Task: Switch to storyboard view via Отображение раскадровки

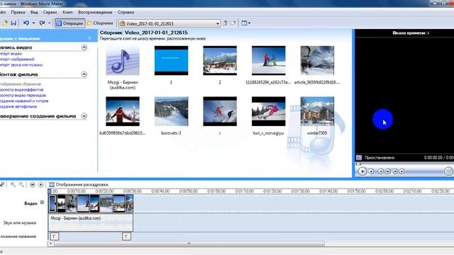Action: (79, 184)
